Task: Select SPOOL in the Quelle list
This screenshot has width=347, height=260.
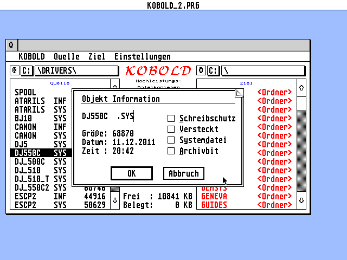Action: pyautogui.click(x=41, y=92)
